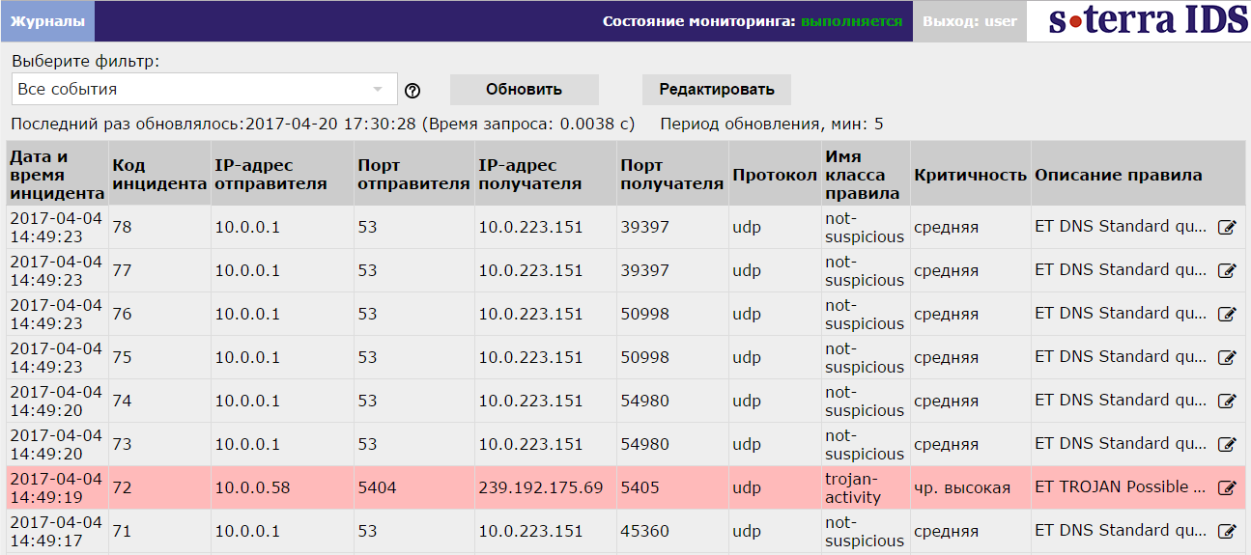The image size is (1251, 555).
Task: Click ET DNS description of incident 73
Action: click(x=1121, y=444)
